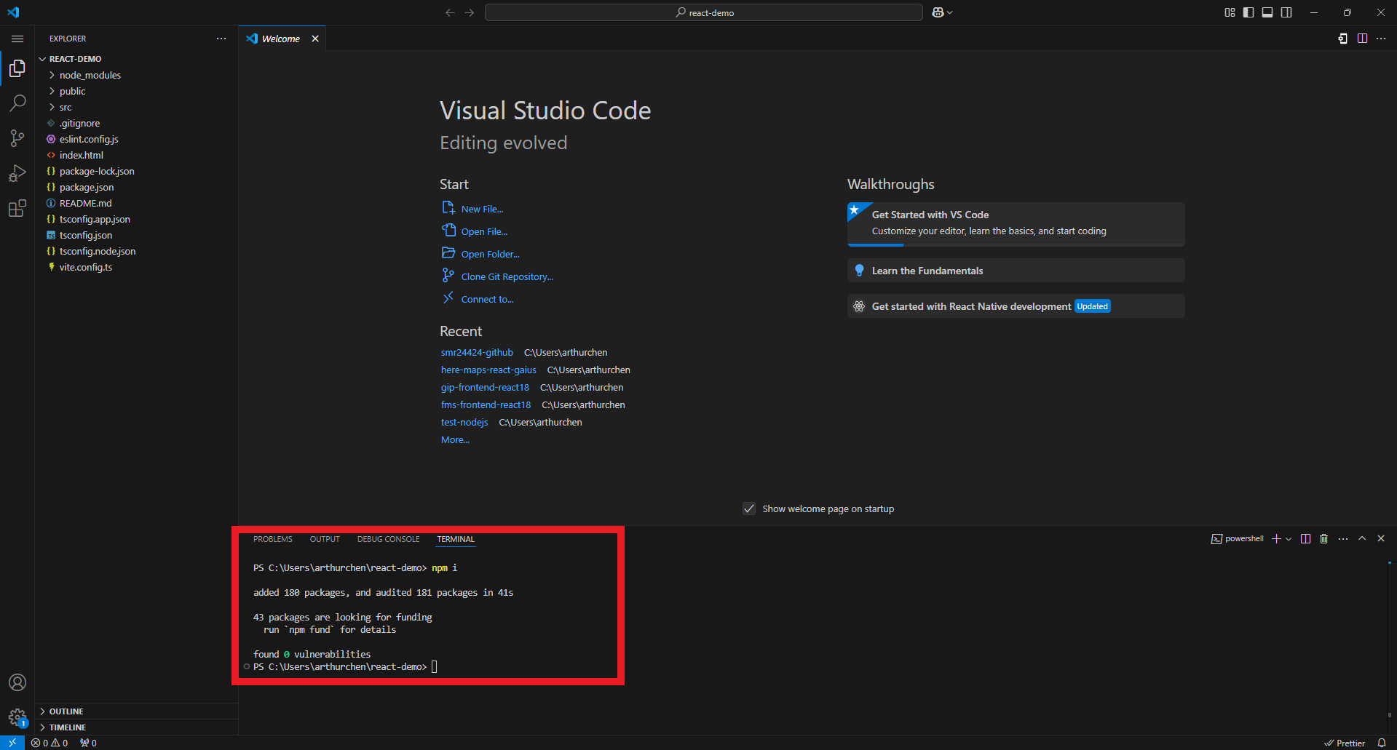
Task: Split the editor to the right
Action: coord(1362,39)
